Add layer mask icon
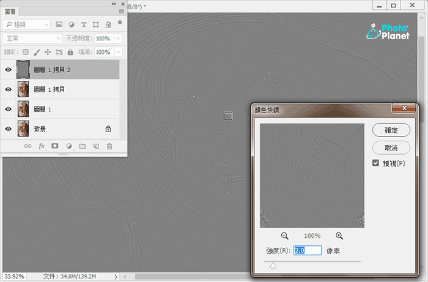Screen dimensions: 428x282 point(55,146)
